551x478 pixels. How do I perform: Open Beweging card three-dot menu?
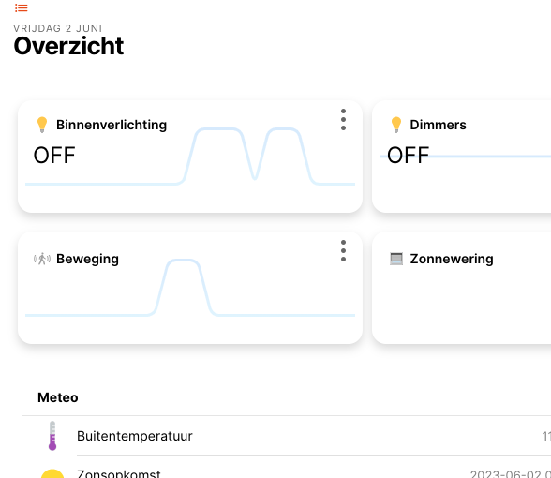coord(343,251)
